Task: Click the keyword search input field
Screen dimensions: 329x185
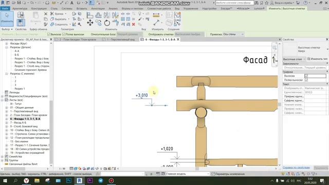Action: pos(234,3)
